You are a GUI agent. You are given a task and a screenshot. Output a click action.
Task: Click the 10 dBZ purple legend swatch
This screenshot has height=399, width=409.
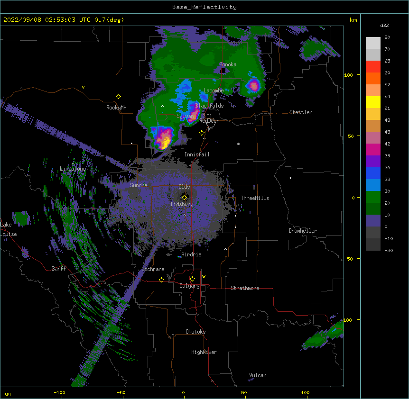pyautogui.click(x=373, y=221)
